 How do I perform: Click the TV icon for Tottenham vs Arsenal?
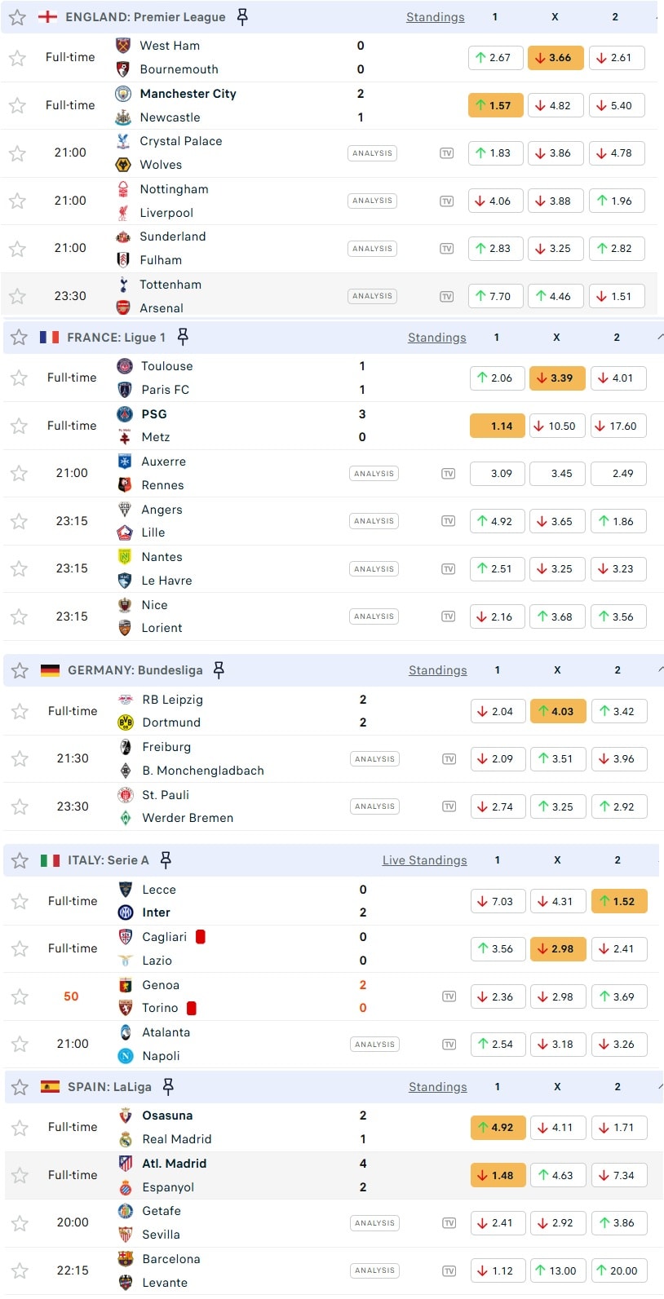point(447,297)
